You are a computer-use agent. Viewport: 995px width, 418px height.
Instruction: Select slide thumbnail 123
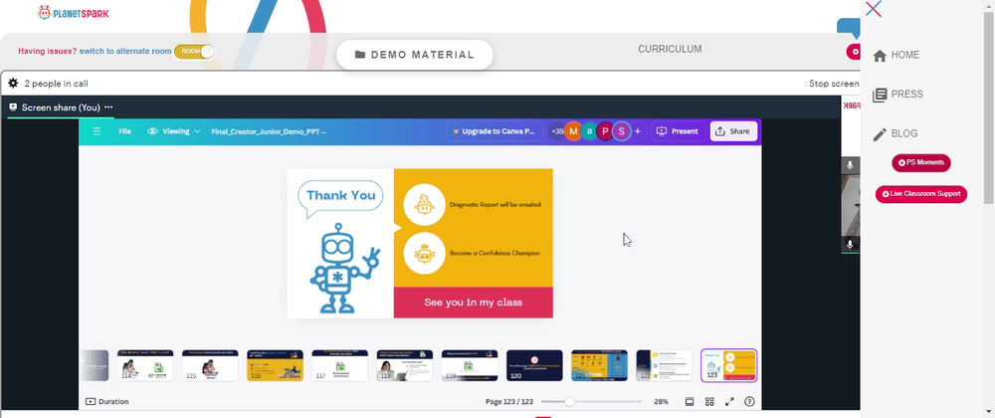tap(729, 365)
